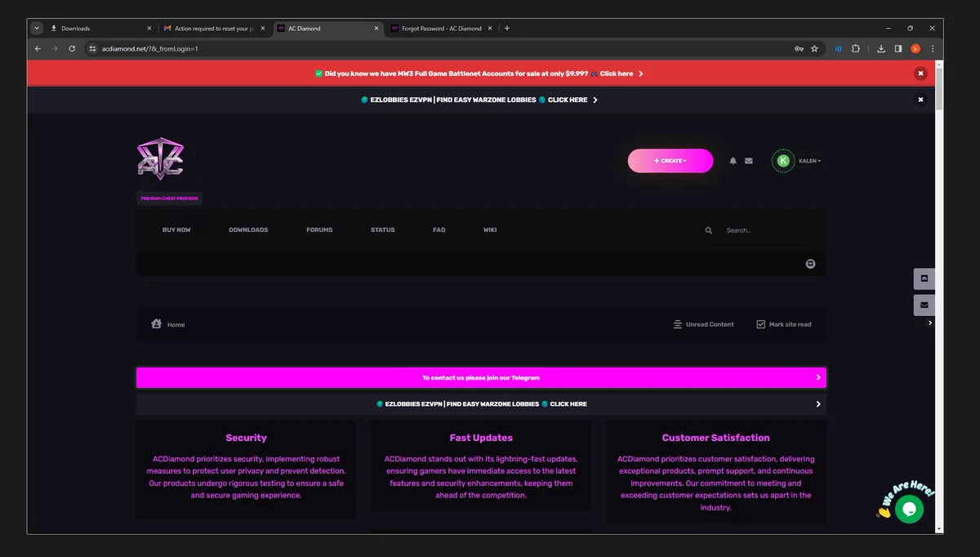Open the Discord side widget button
The height and width of the screenshot is (557, 980).
[924, 278]
